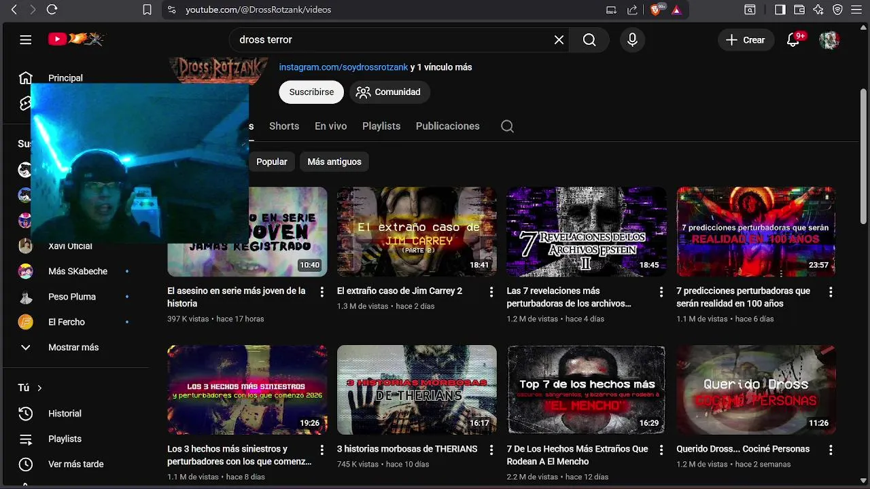Image resolution: width=870 pixels, height=489 pixels.
Task: Open title '3 historias morbosas de THERIANS'
Action: 407,449
